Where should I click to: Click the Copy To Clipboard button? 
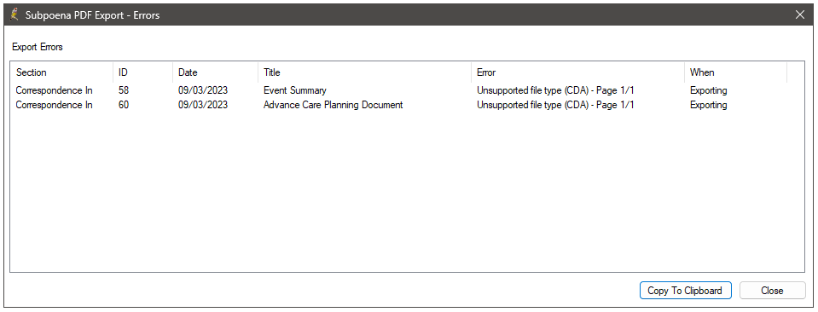(x=685, y=291)
